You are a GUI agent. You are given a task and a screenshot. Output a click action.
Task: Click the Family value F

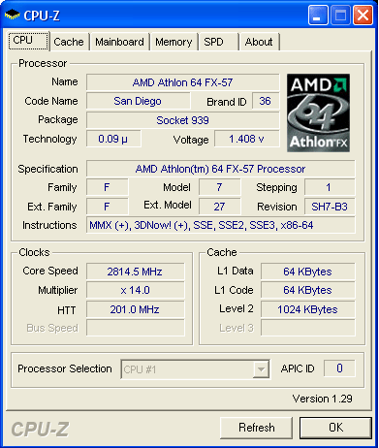tap(107, 187)
